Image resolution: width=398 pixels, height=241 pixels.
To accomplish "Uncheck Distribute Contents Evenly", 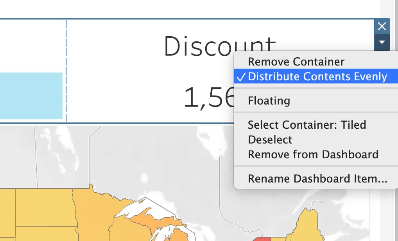I will pyautogui.click(x=317, y=76).
